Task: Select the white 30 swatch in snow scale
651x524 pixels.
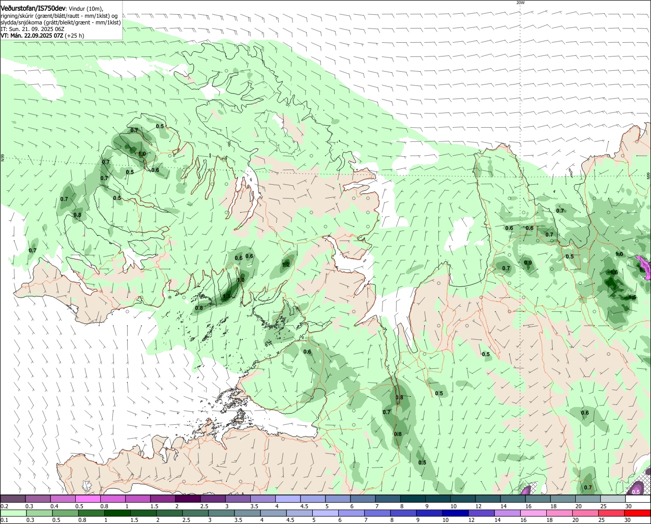Action: (x=638, y=499)
